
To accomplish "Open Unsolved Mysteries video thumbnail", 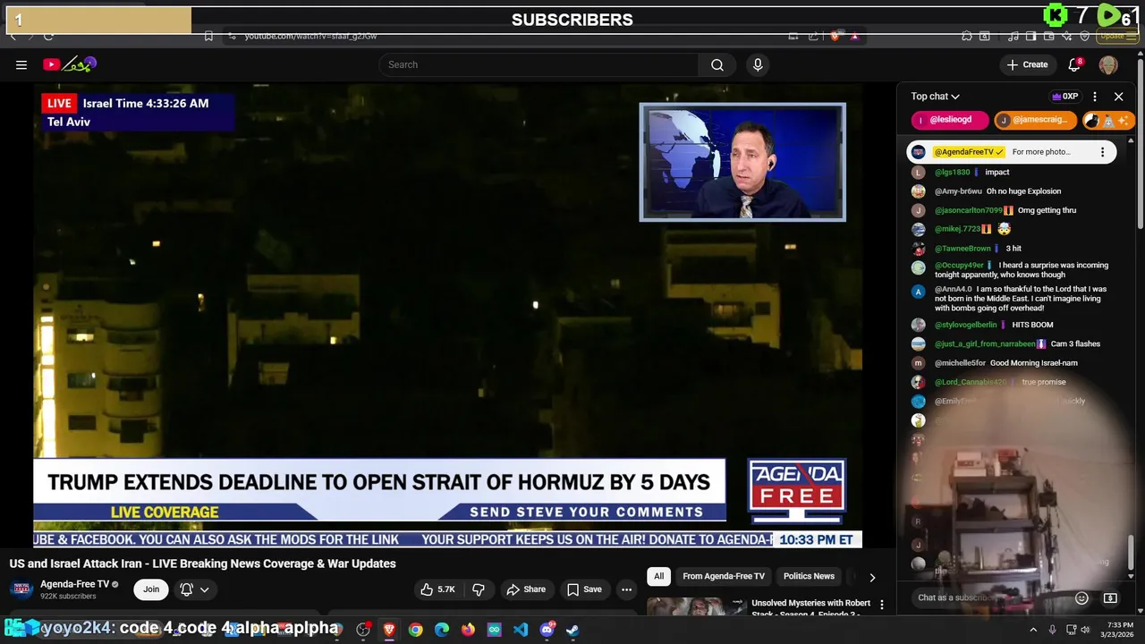I will (x=698, y=607).
